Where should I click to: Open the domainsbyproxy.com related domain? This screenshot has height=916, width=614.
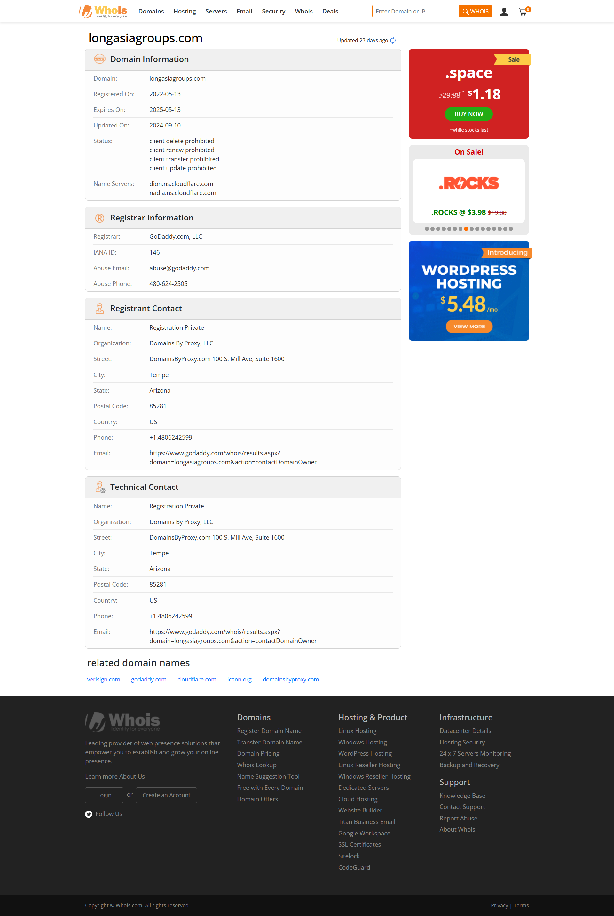(291, 680)
